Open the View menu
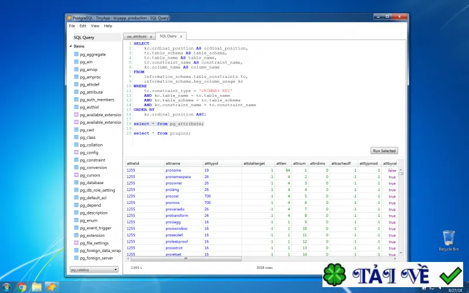The width and height of the screenshot is (469, 293). (x=95, y=26)
